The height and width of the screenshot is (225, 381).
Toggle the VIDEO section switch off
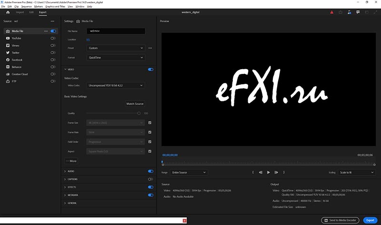click(x=150, y=70)
